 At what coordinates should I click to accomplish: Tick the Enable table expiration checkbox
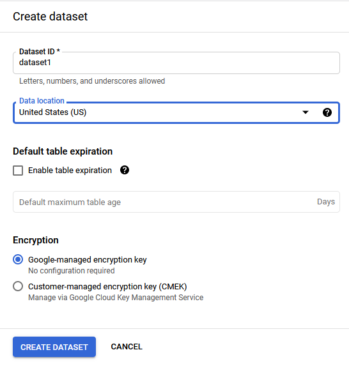click(x=18, y=171)
